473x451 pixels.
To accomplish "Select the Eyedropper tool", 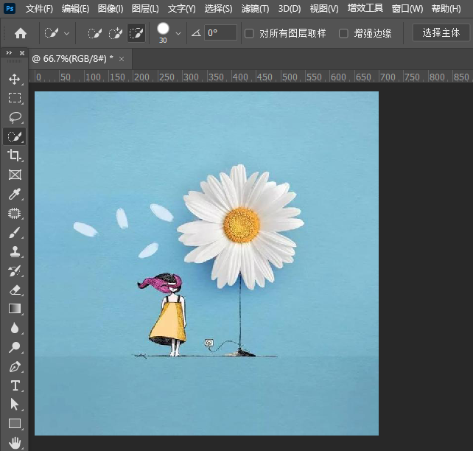I will [x=14, y=194].
